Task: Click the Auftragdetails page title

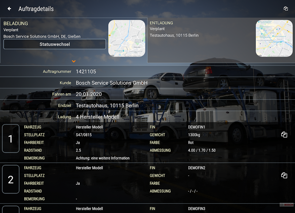Action: coord(36,9)
